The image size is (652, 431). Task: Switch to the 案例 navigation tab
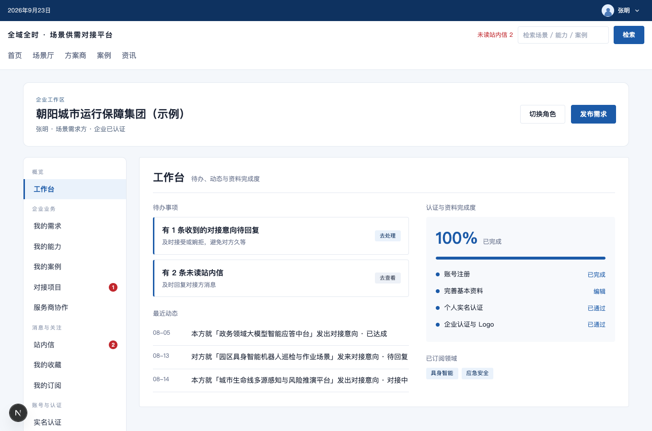pyautogui.click(x=104, y=56)
